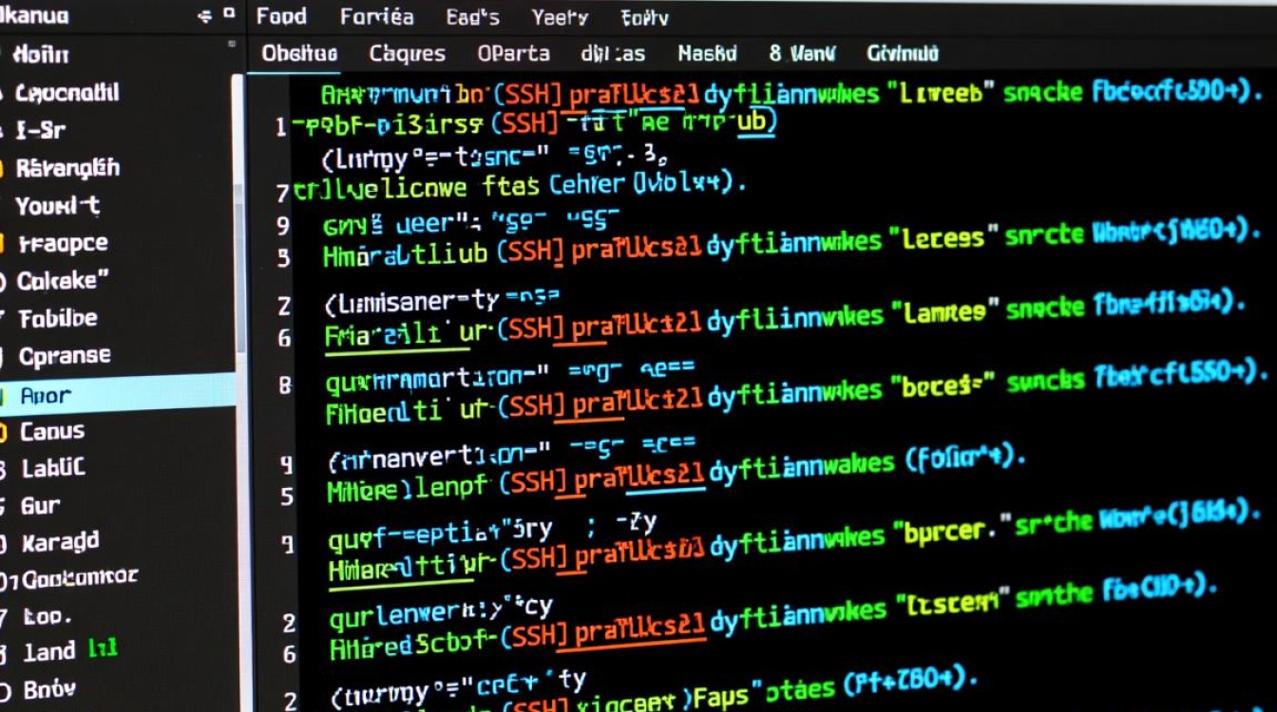Select Eoo. in the sidebar list
Viewport: 1277px width, 712px height.
48,616
